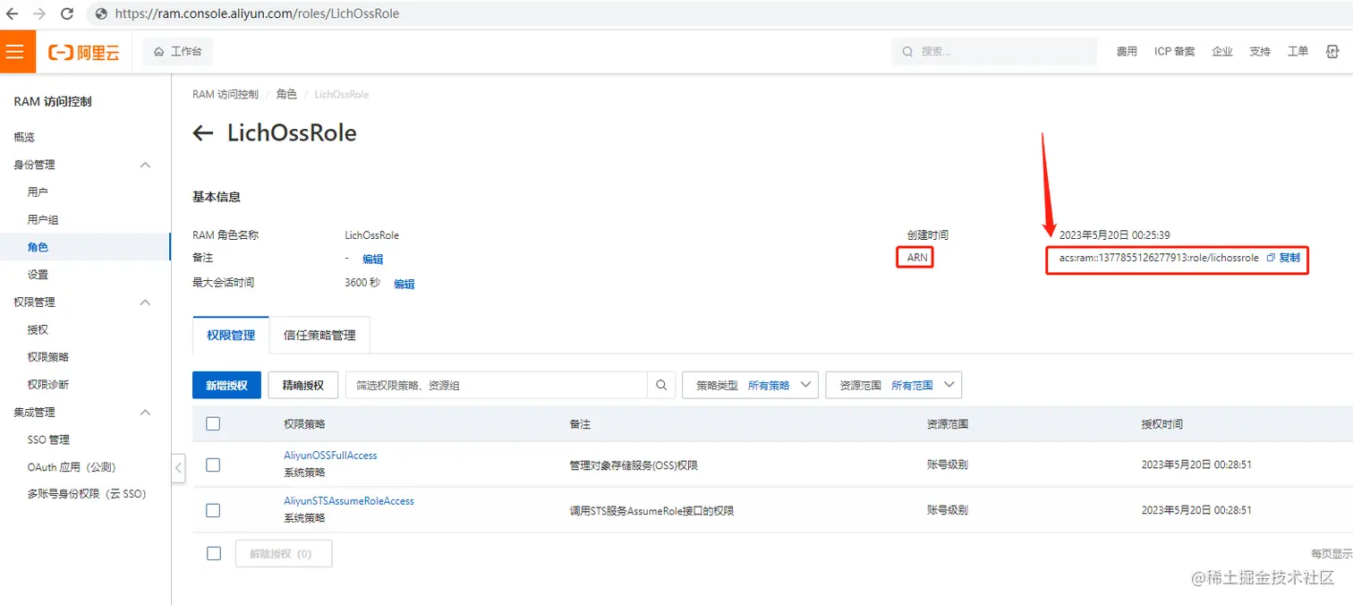Open the 工作台 home button
1353x605 pixels.
(x=177, y=51)
